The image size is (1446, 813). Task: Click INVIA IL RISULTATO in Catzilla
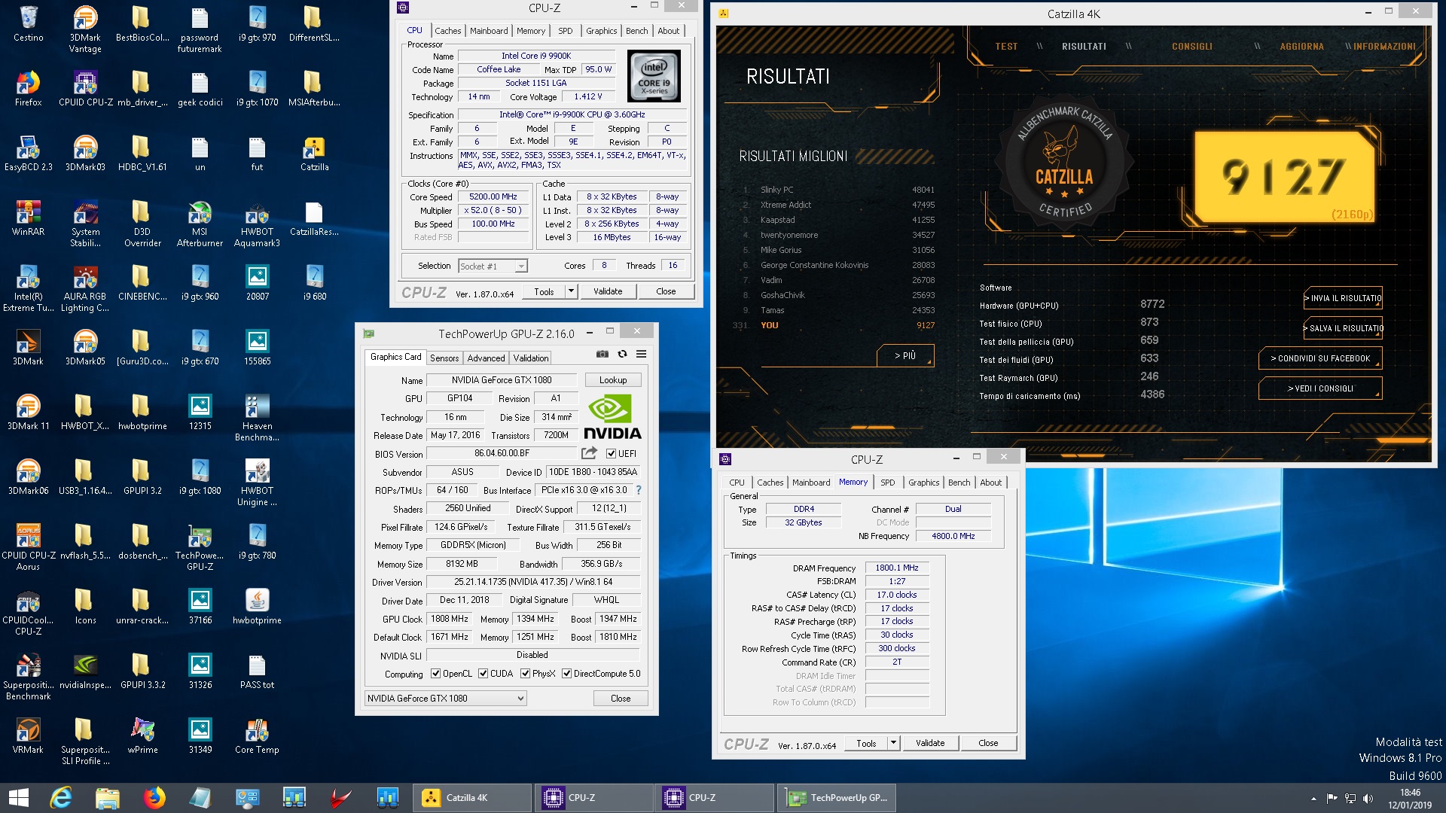coord(1344,298)
